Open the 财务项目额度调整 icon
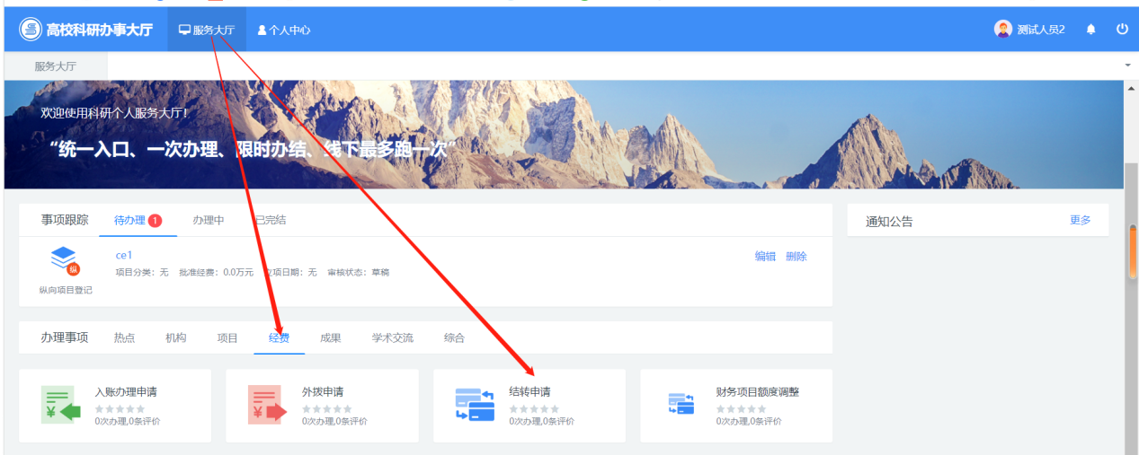The height and width of the screenshot is (455, 1139). (681, 405)
